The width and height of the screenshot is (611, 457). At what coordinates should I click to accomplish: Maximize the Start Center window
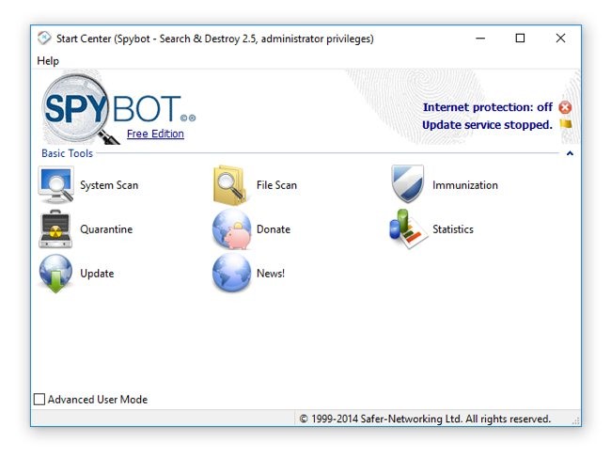pos(520,39)
